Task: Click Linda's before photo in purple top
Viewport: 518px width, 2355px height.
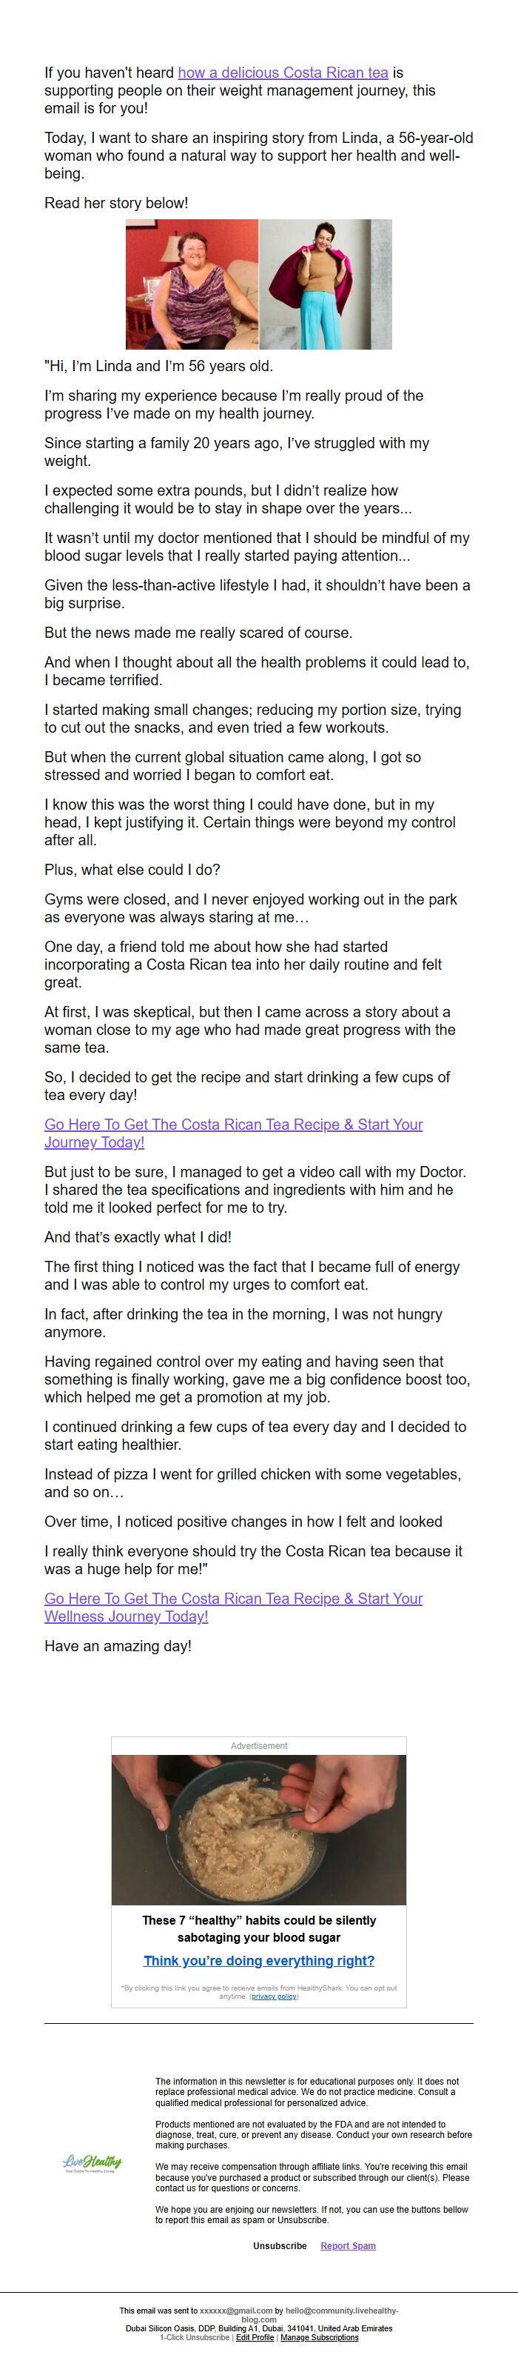Action: pyautogui.click(x=192, y=284)
